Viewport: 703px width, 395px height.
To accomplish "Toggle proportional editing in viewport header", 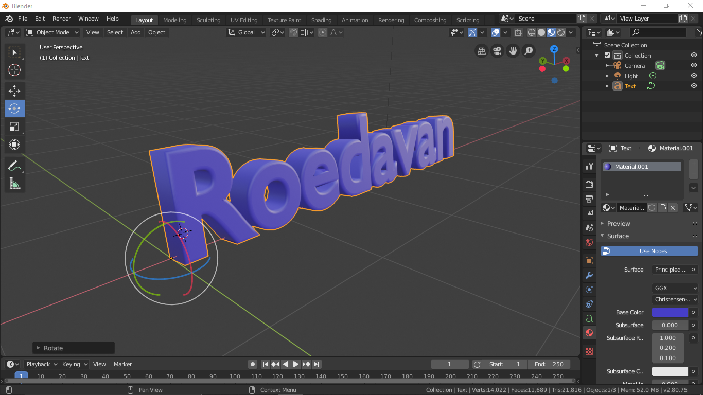I will pyautogui.click(x=323, y=32).
